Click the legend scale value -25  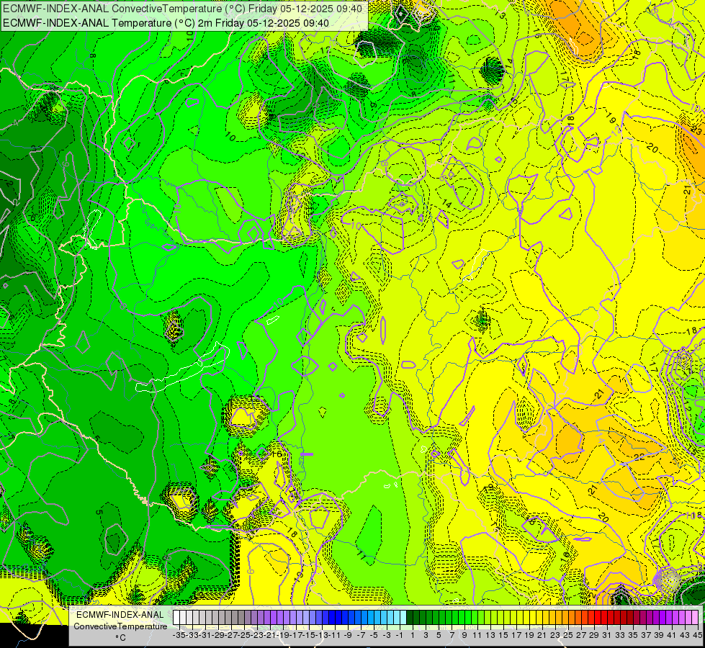244,635
